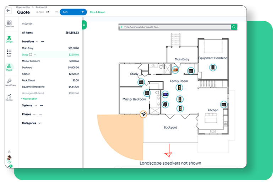
Task: Expand the Phases section
Action: (x=34, y=114)
